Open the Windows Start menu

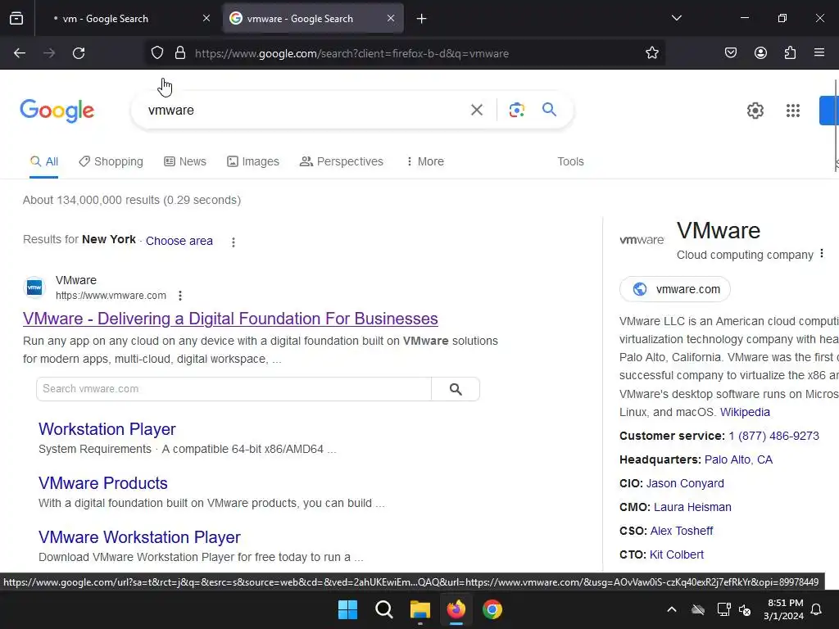click(x=347, y=609)
